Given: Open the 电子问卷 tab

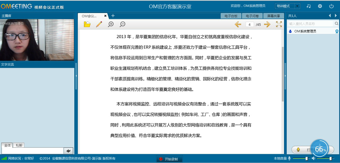Looking at the screenshot, I should pos(252,16).
